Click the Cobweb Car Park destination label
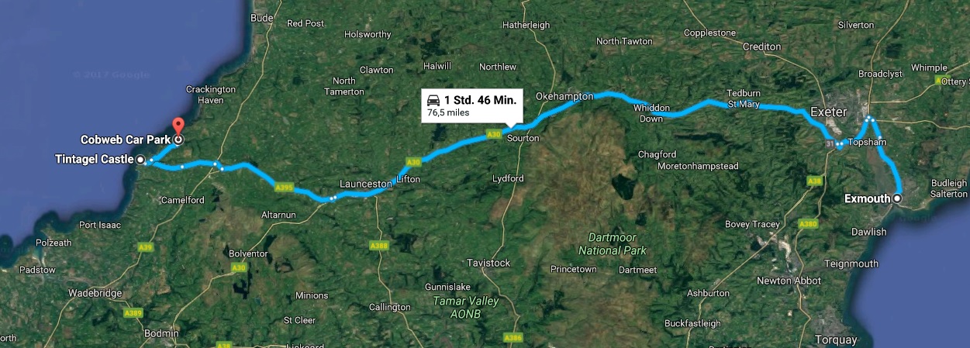 coord(126,140)
